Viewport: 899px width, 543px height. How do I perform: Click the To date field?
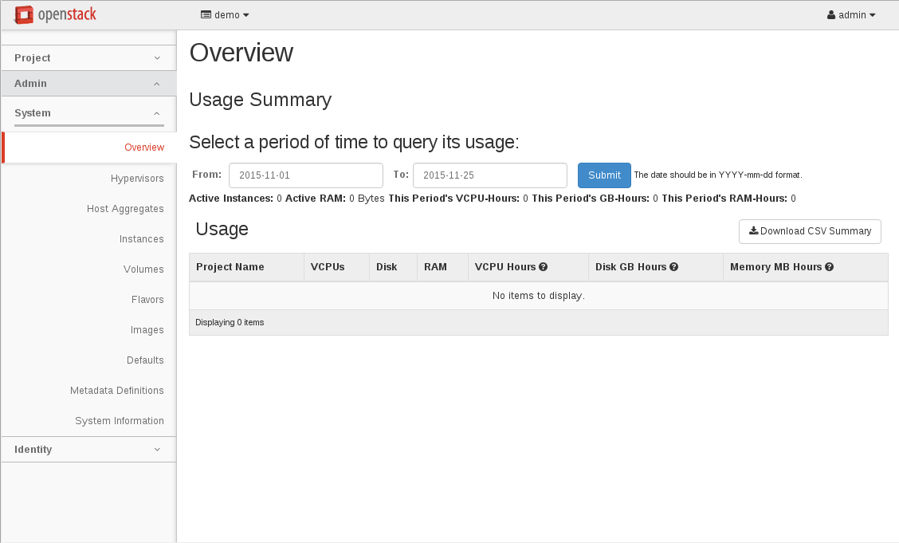489,175
